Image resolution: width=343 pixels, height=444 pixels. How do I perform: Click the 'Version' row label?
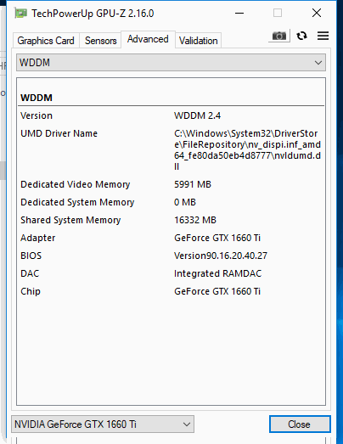tap(37, 115)
